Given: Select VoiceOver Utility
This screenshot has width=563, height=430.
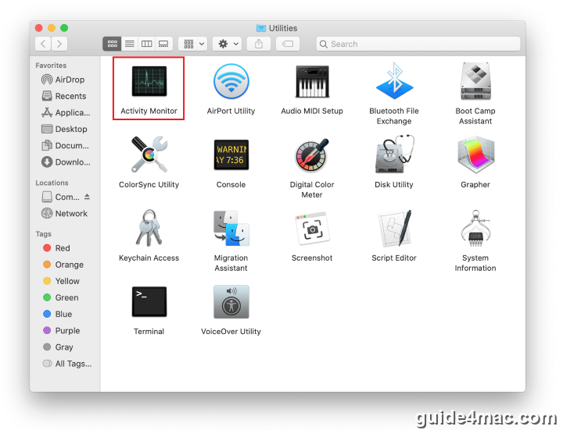Looking at the screenshot, I should click(x=231, y=302).
